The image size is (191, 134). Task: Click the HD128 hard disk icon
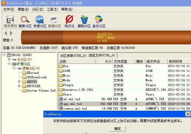(x=9, y=55)
